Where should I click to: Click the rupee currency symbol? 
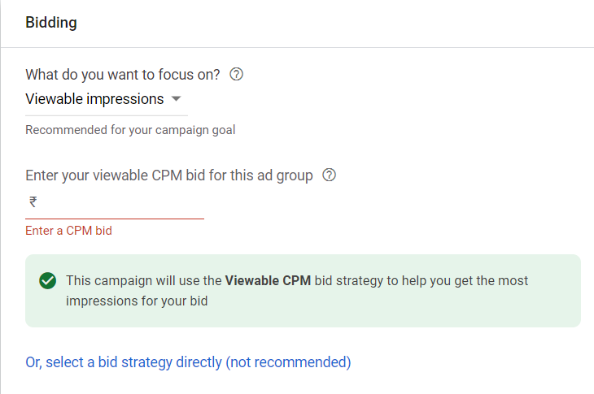33,202
